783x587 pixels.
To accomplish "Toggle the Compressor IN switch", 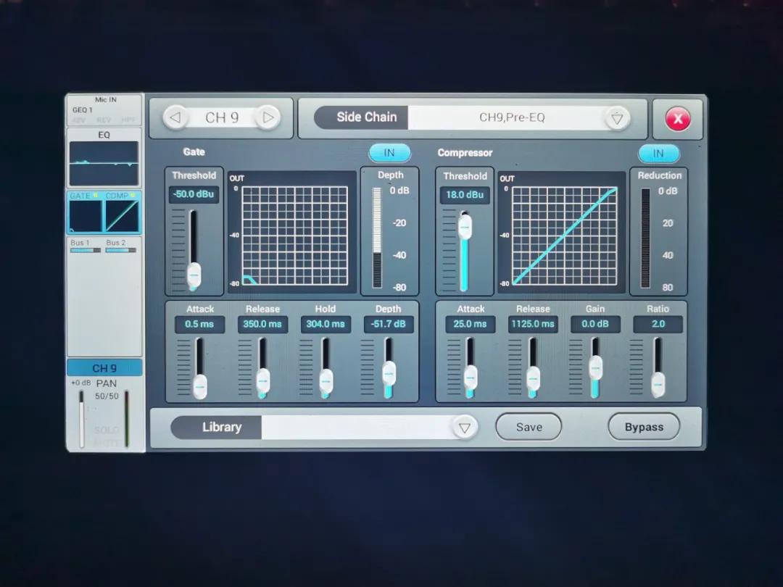I will tap(658, 153).
